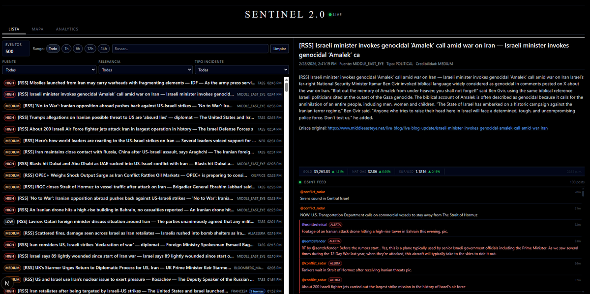Click the Limpiar button
590x294 pixels.
280,49
